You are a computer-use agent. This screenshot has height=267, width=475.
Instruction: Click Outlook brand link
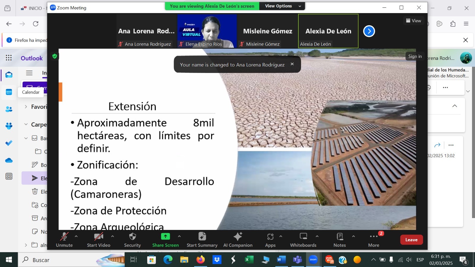tap(32, 58)
